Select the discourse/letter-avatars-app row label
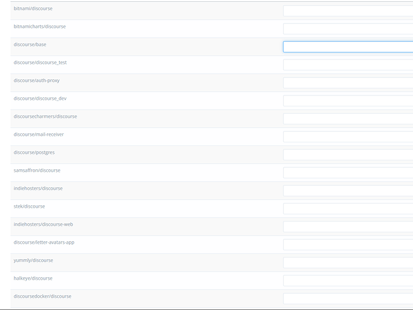Screen dimensions: 413x310 [44, 242]
